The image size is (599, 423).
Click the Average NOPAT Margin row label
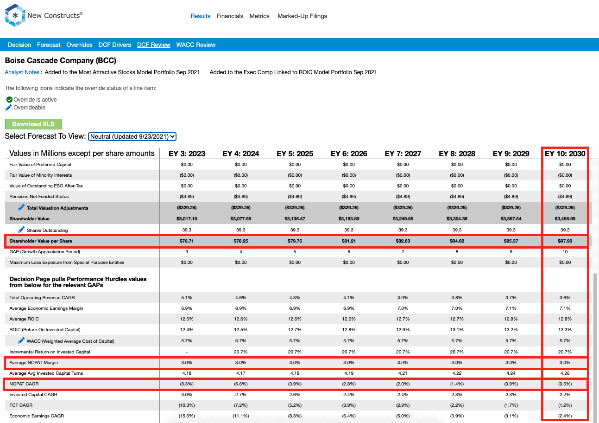34,362
